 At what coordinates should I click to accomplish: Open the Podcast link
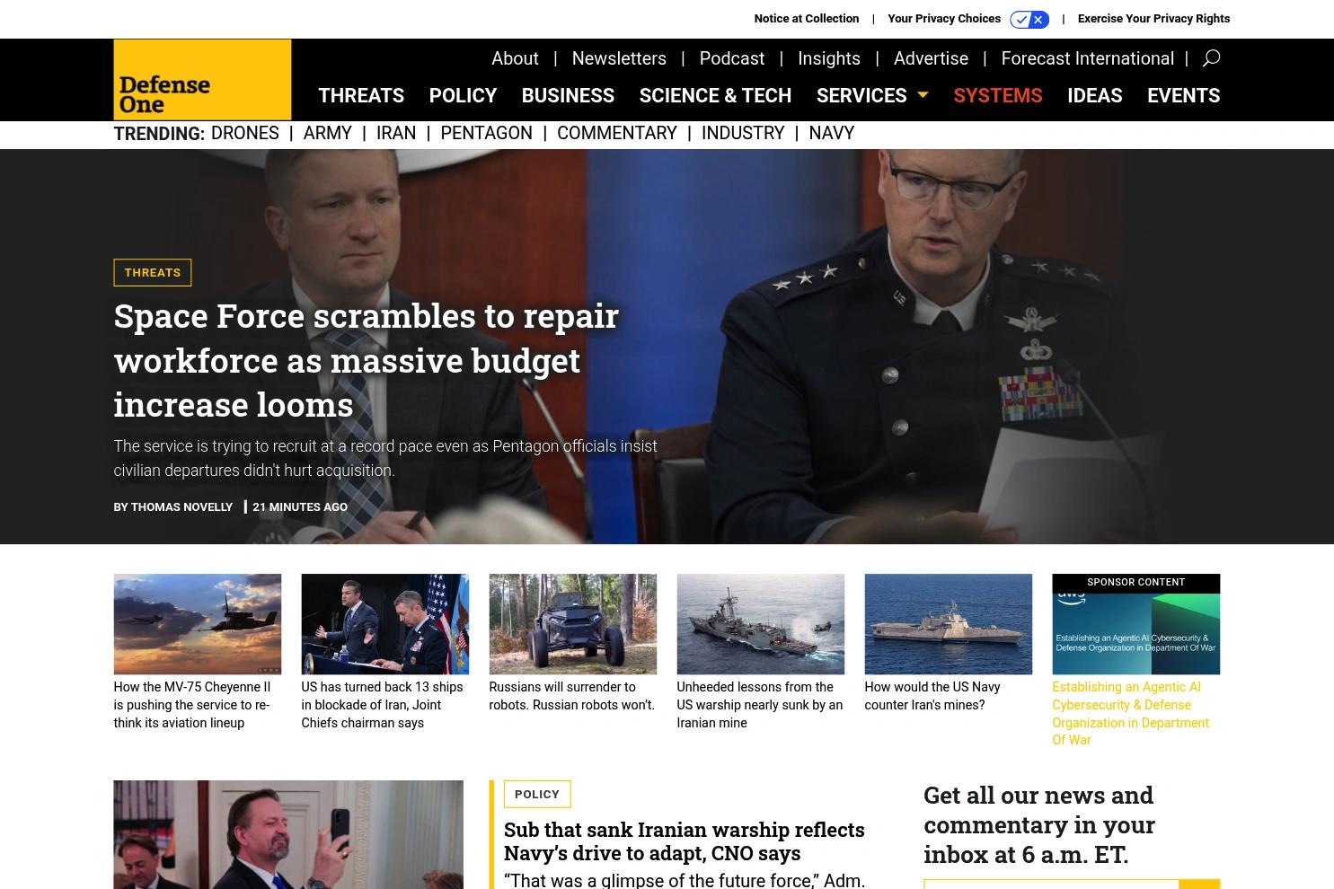(x=731, y=58)
